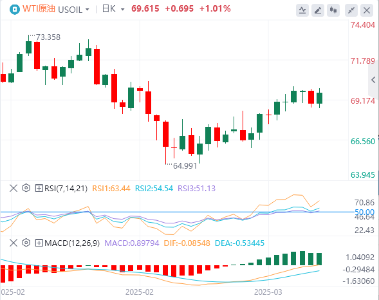The width and height of the screenshot is (379, 300).
Task: Click the 63.945 price axis label
Action: (363, 174)
